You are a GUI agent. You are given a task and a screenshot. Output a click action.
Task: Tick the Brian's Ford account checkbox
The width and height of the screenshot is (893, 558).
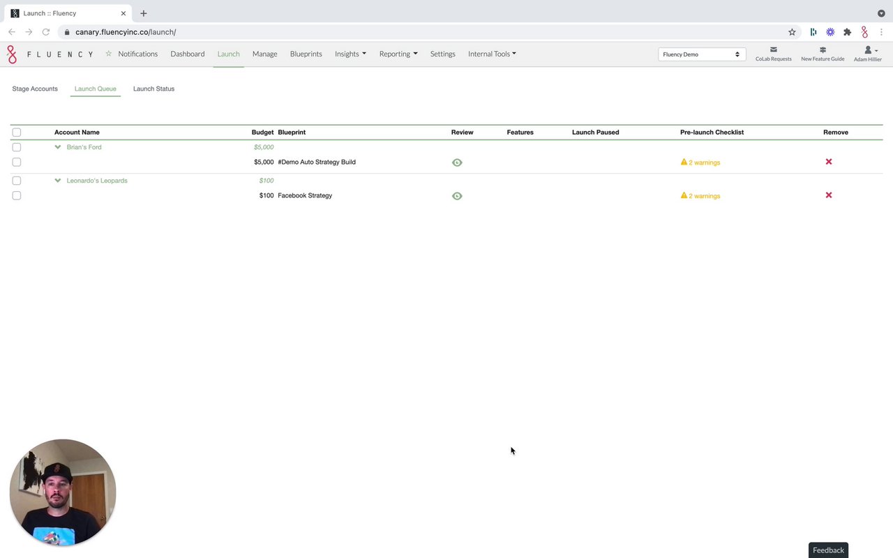point(17,147)
